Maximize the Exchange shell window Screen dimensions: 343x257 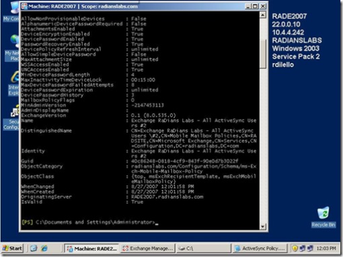click(255, 6)
